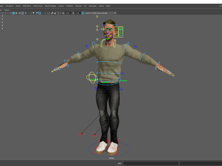Select blue cross control at waist right side

(122, 73)
